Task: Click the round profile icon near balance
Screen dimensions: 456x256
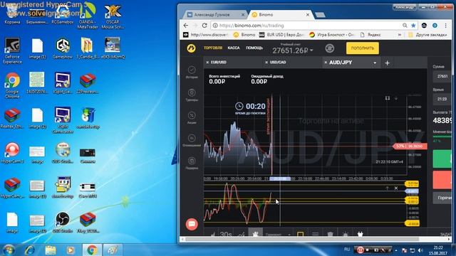Action: coord(329,48)
